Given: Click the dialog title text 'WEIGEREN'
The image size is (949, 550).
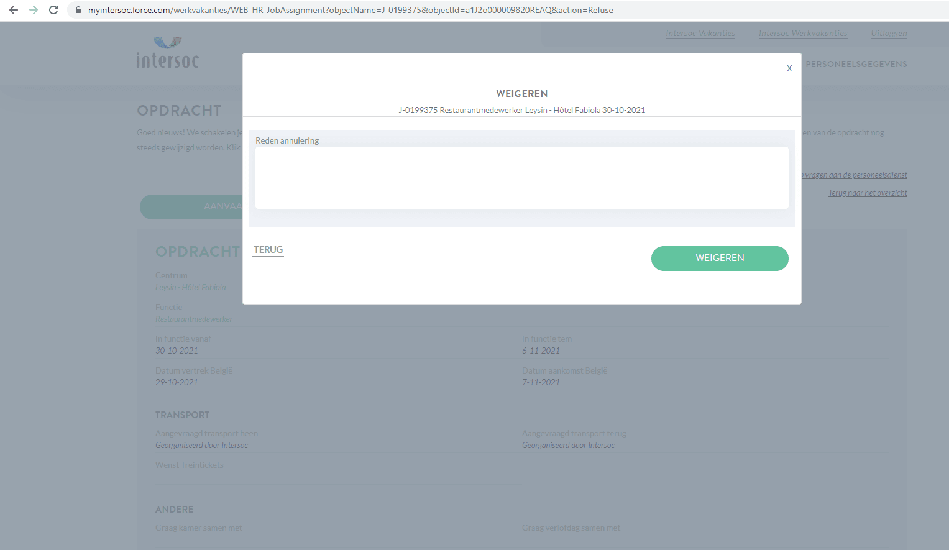Looking at the screenshot, I should tap(522, 94).
